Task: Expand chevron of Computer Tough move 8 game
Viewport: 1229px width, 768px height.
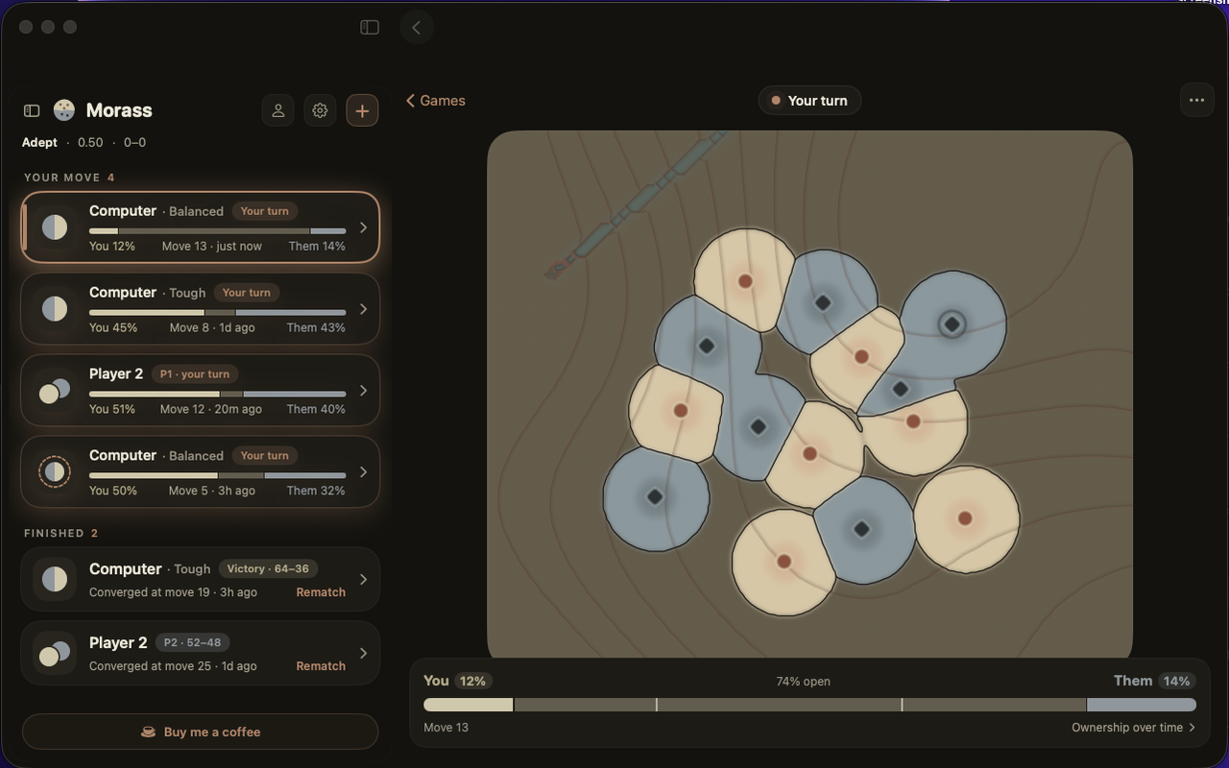Action: [363, 309]
